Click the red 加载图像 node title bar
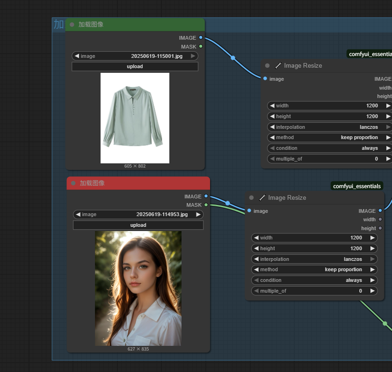The width and height of the screenshot is (392, 372). 138,183
